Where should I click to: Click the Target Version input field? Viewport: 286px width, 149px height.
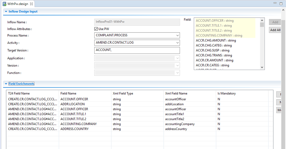[x=137, y=50]
